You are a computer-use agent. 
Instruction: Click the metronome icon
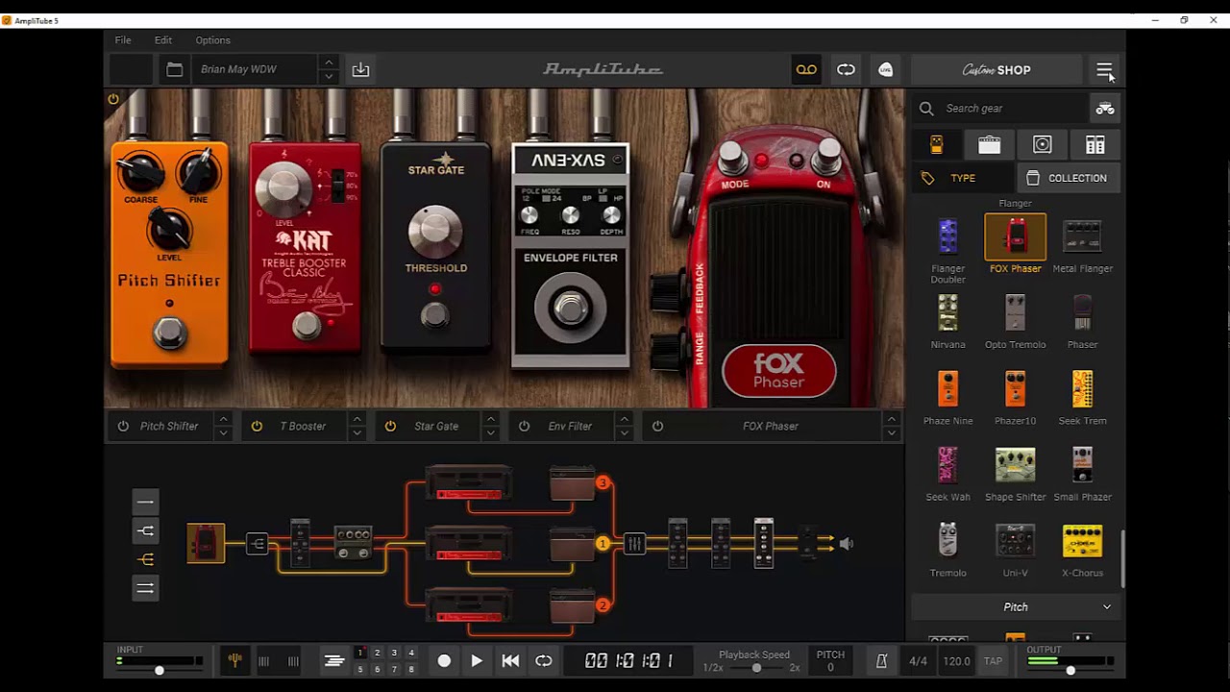click(x=881, y=660)
